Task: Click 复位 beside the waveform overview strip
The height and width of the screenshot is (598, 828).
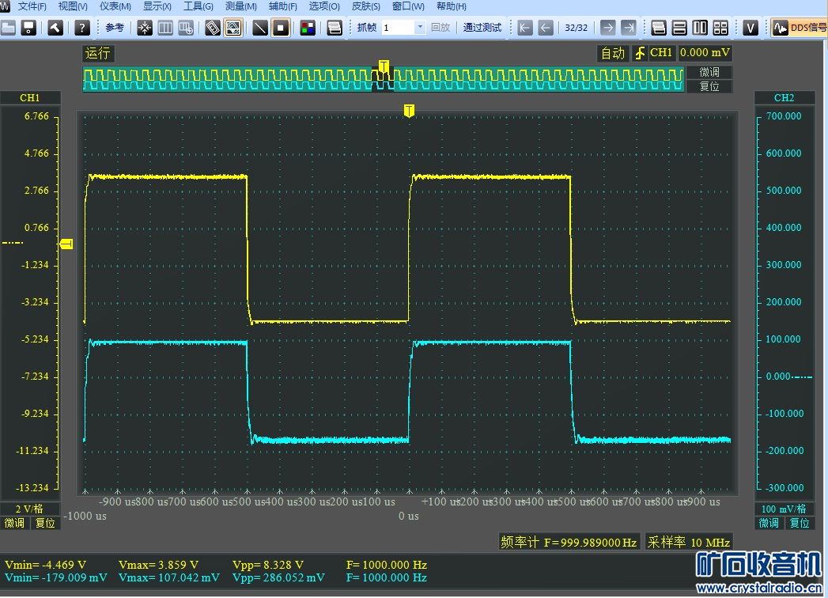Action: click(709, 86)
